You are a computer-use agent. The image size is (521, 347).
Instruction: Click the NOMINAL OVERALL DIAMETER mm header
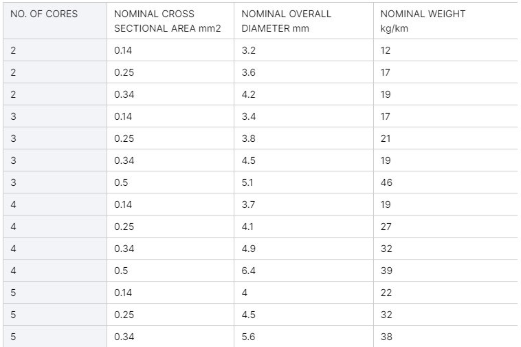pyautogui.click(x=304, y=21)
